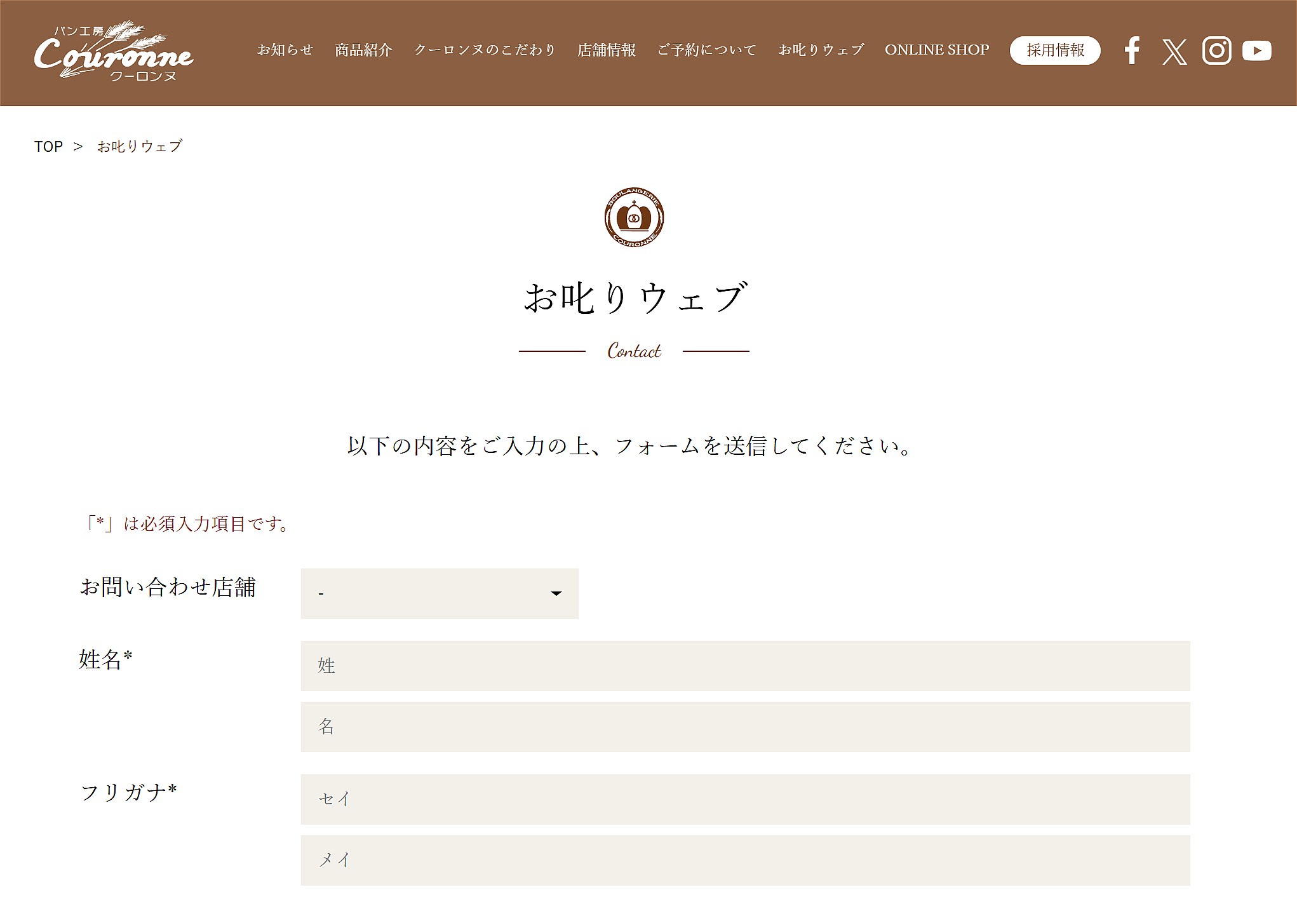Click the Couronne logo in header
1297x897 pixels.
point(114,52)
